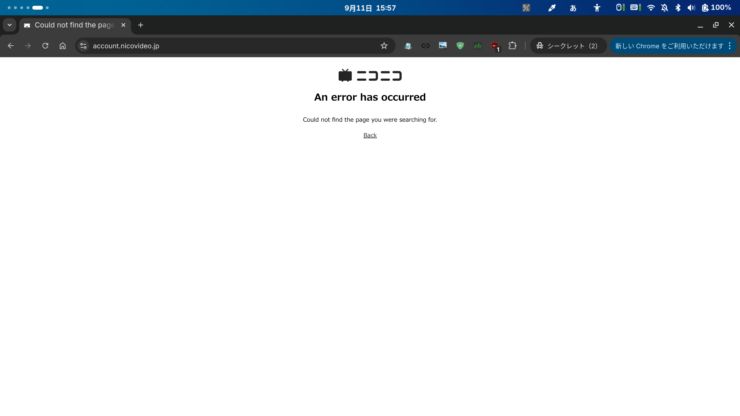
Task: Click the 'An error has occurred' heading
Action: click(x=370, y=97)
